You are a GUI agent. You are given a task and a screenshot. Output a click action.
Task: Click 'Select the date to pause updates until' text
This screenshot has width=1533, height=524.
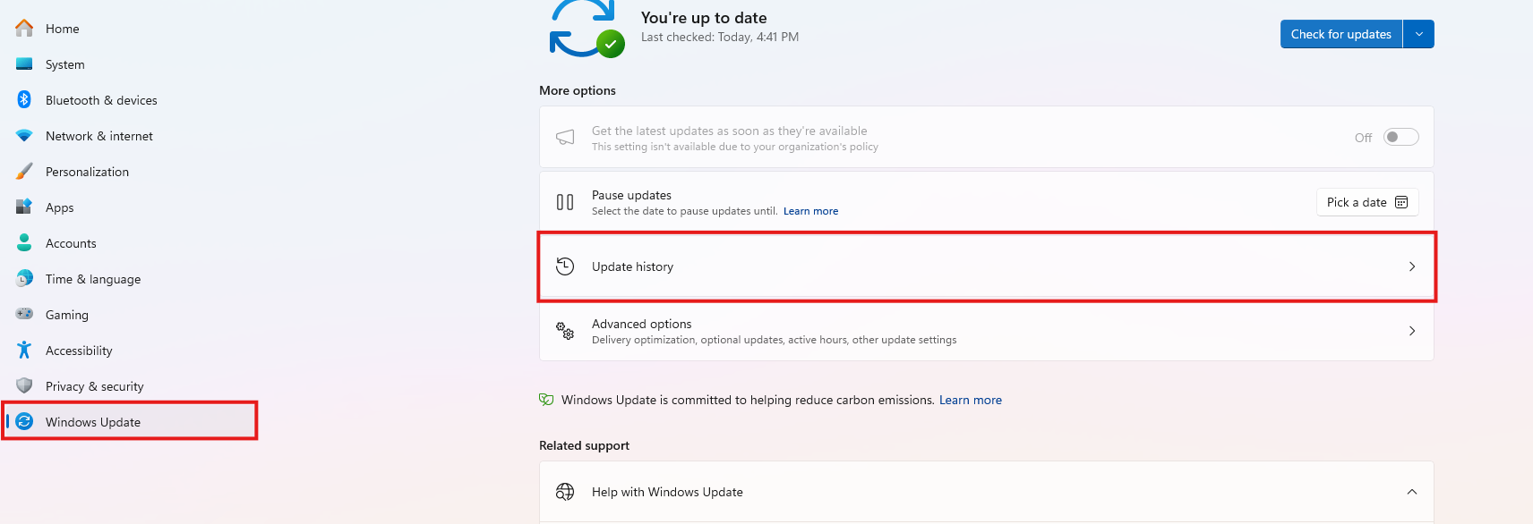click(x=684, y=211)
